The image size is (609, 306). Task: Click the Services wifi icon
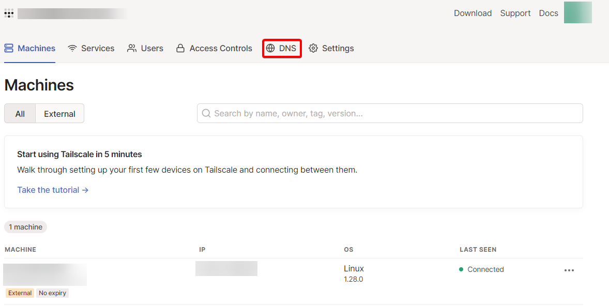[72, 48]
